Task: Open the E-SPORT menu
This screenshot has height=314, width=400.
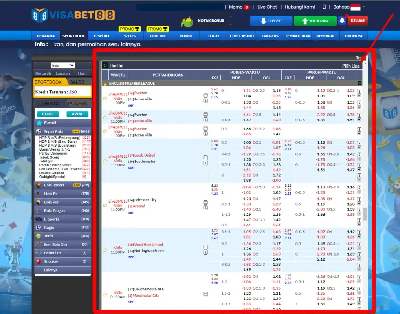Action: click(x=101, y=36)
